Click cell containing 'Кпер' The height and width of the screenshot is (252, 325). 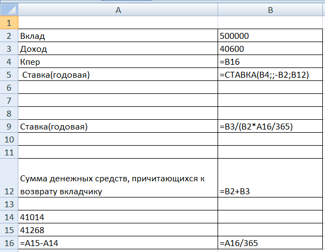click(118, 62)
